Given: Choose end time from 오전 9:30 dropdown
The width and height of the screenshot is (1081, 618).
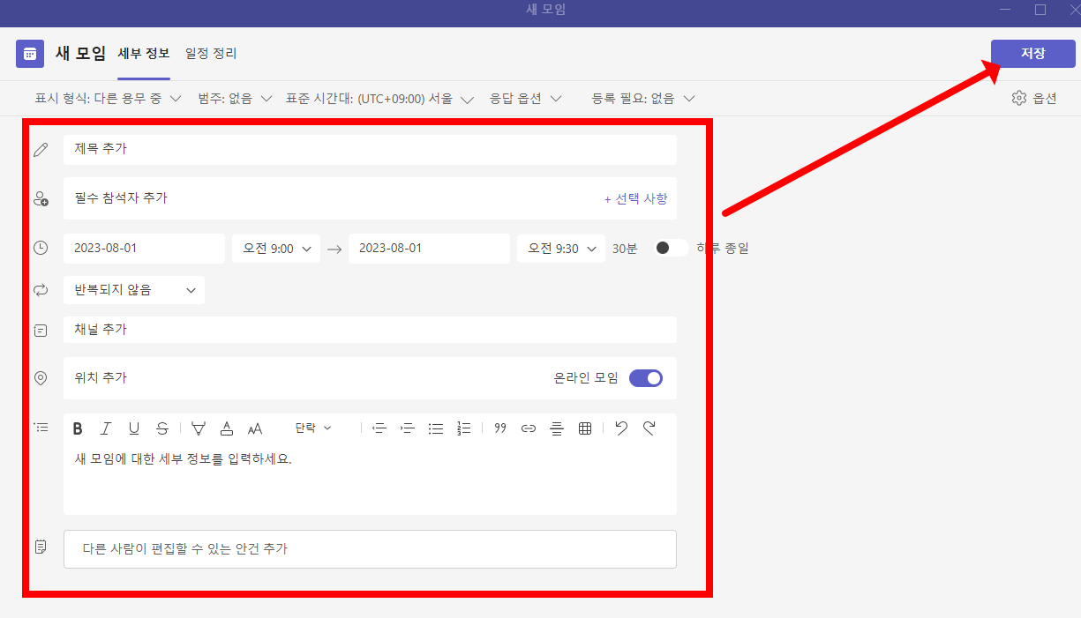Looking at the screenshot, I should pos(561,249).
